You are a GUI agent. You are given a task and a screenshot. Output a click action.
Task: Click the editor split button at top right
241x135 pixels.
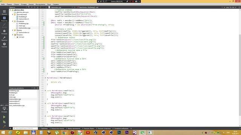[x=239, y=7]
